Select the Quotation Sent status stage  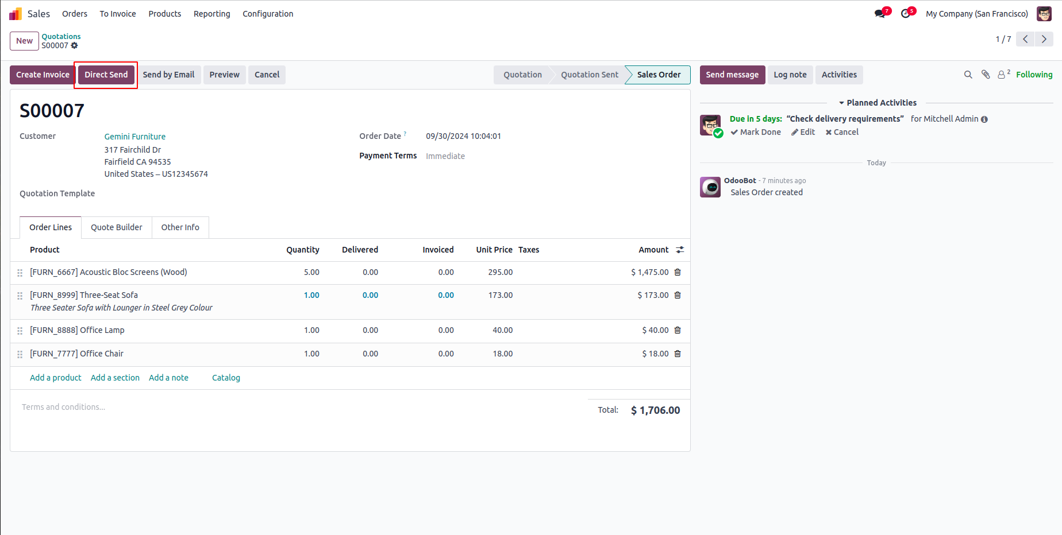pyautogui.click(x=590, y=75)
